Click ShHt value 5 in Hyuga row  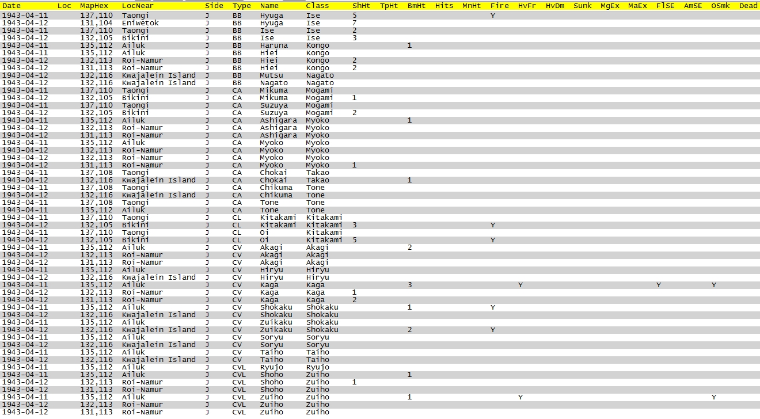pos(355,16)
